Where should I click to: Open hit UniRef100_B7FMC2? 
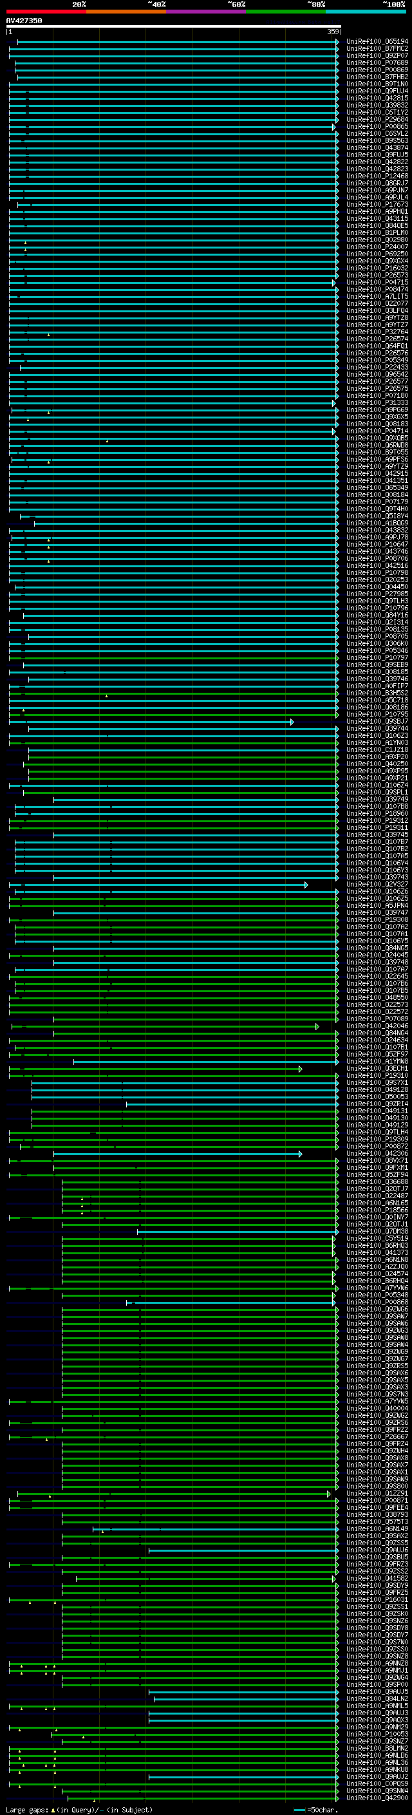pos(377,49)
